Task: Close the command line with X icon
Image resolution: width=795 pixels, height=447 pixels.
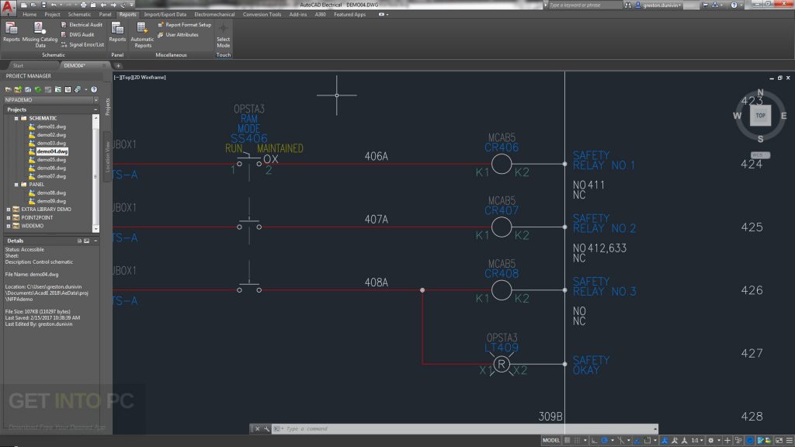Action: click(x=257, y=428)
